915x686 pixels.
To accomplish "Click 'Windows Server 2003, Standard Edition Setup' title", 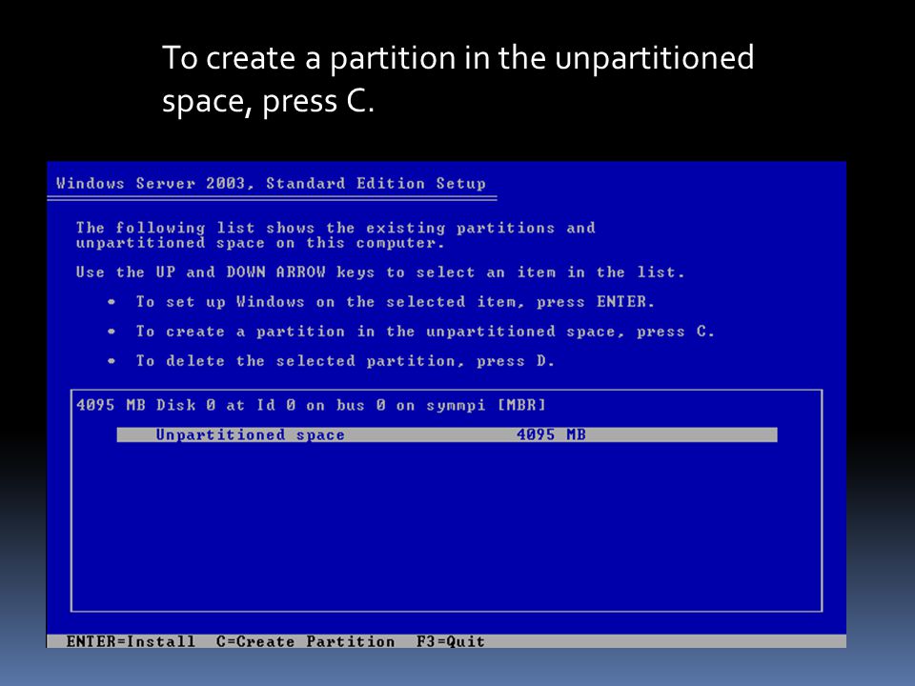I will click(x=271, y=183).
